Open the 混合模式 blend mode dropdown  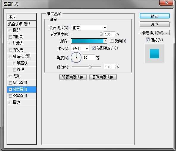point(89,27)
